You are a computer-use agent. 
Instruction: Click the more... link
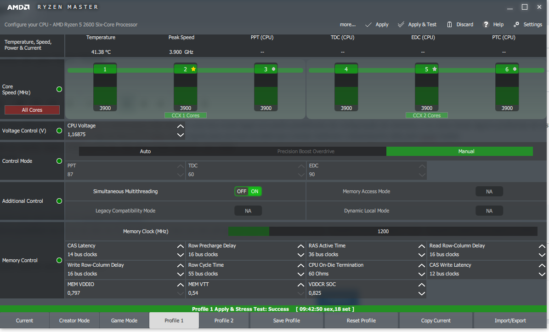(348, 24)
